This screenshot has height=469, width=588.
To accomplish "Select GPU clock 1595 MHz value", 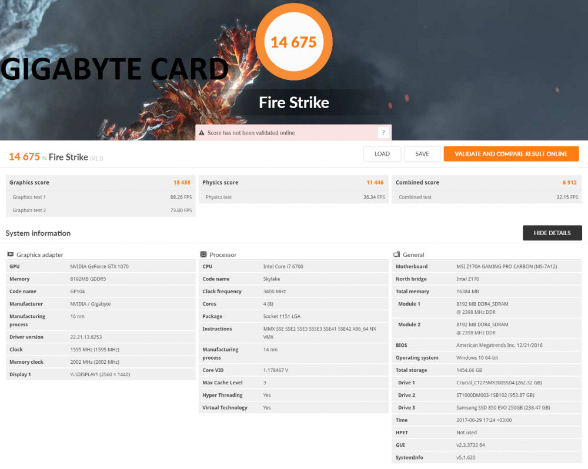I will coord(95,350).
